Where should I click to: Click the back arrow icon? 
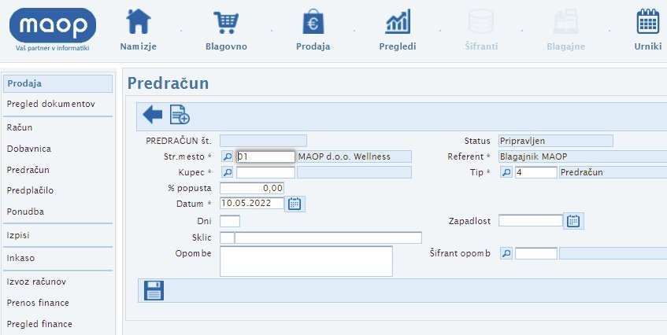tap(153, 115)
